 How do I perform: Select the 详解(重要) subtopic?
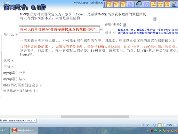coord(113,24)
